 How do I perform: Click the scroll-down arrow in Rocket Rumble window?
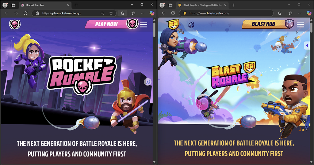154,162
